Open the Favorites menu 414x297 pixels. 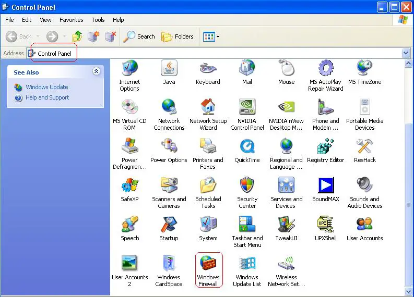[x=72, y=20]
